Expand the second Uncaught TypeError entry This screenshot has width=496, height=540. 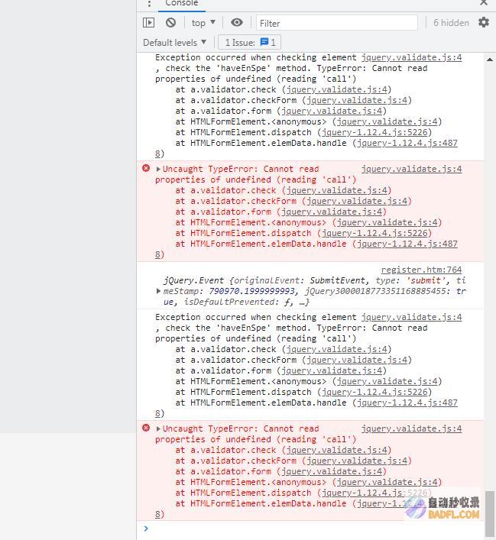[158, 428]
